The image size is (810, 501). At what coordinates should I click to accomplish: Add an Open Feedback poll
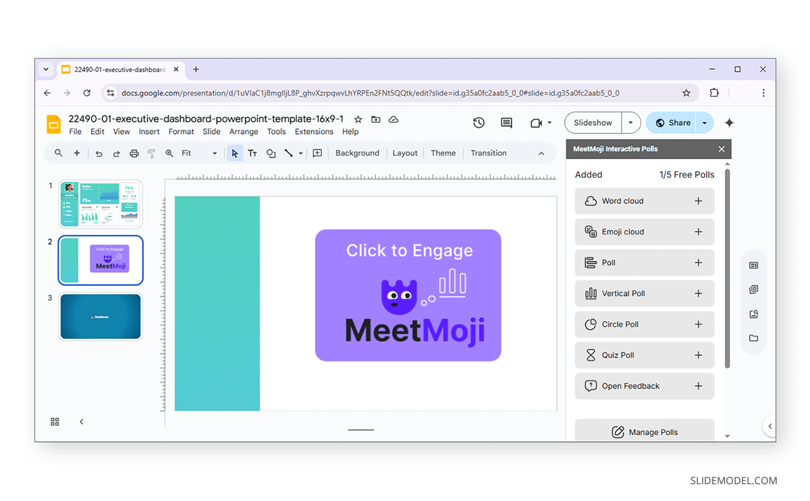[x=699, y=386]
